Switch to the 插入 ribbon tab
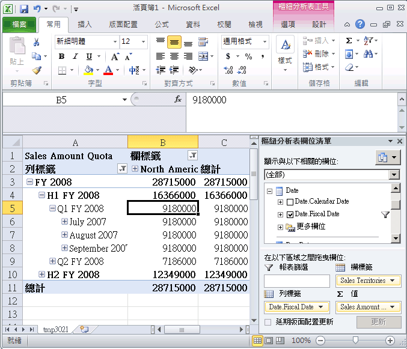Viewport: 407px width, 349px height. tap(85, 25)
